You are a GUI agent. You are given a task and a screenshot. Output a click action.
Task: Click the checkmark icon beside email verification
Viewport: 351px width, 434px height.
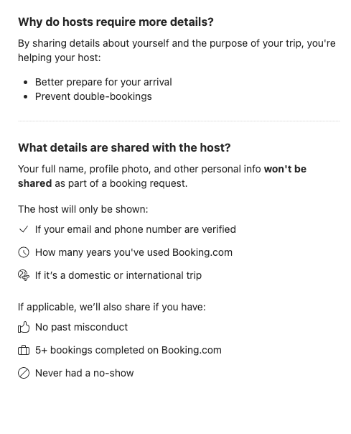24,229
